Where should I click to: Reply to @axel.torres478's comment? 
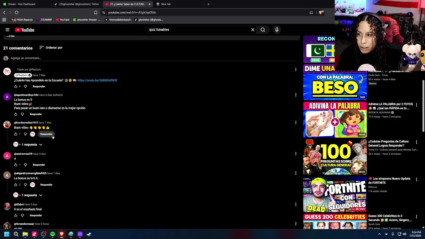pyautogui.click(x=39, y=165)
